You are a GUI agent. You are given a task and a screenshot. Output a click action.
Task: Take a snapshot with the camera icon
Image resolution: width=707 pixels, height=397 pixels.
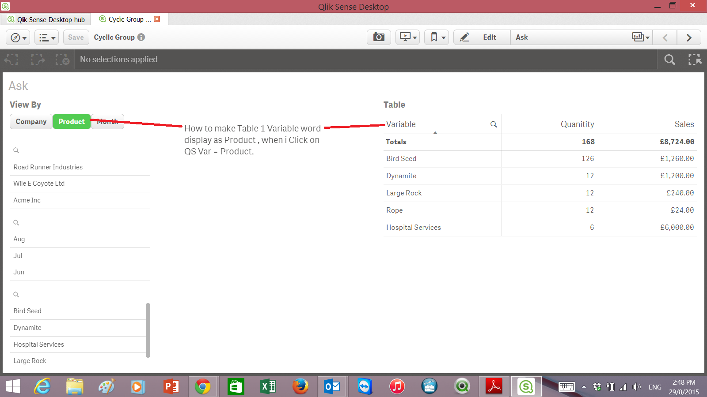click(x=379, y=37)
